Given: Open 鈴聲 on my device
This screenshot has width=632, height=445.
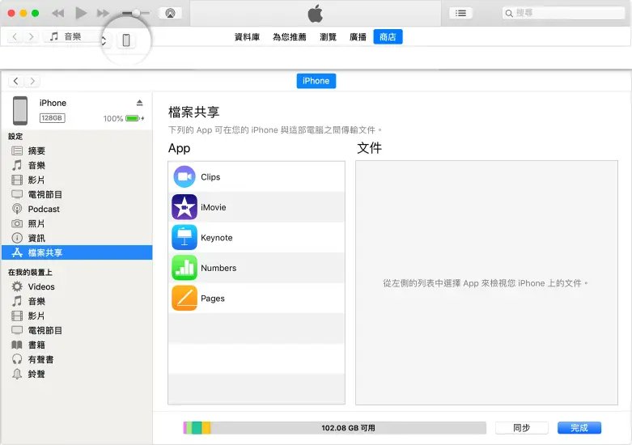Looking at the screenshot, I should pyautogui.click(x=77, y=374).
